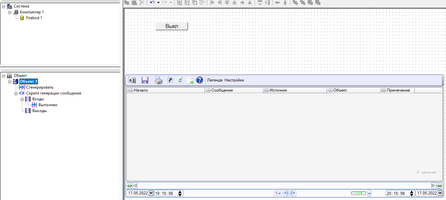Screen dimensions: 446x200
Task: Select Firebird 1 in the system tree
Action: coord(34,18)
